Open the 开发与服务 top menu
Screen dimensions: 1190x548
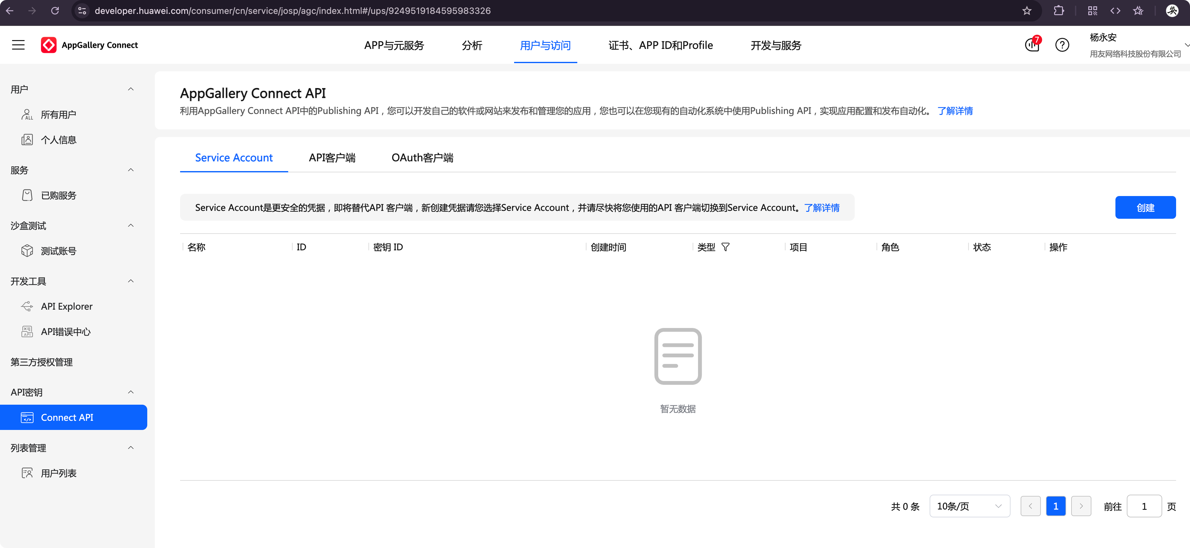click(x=776, y=45)
